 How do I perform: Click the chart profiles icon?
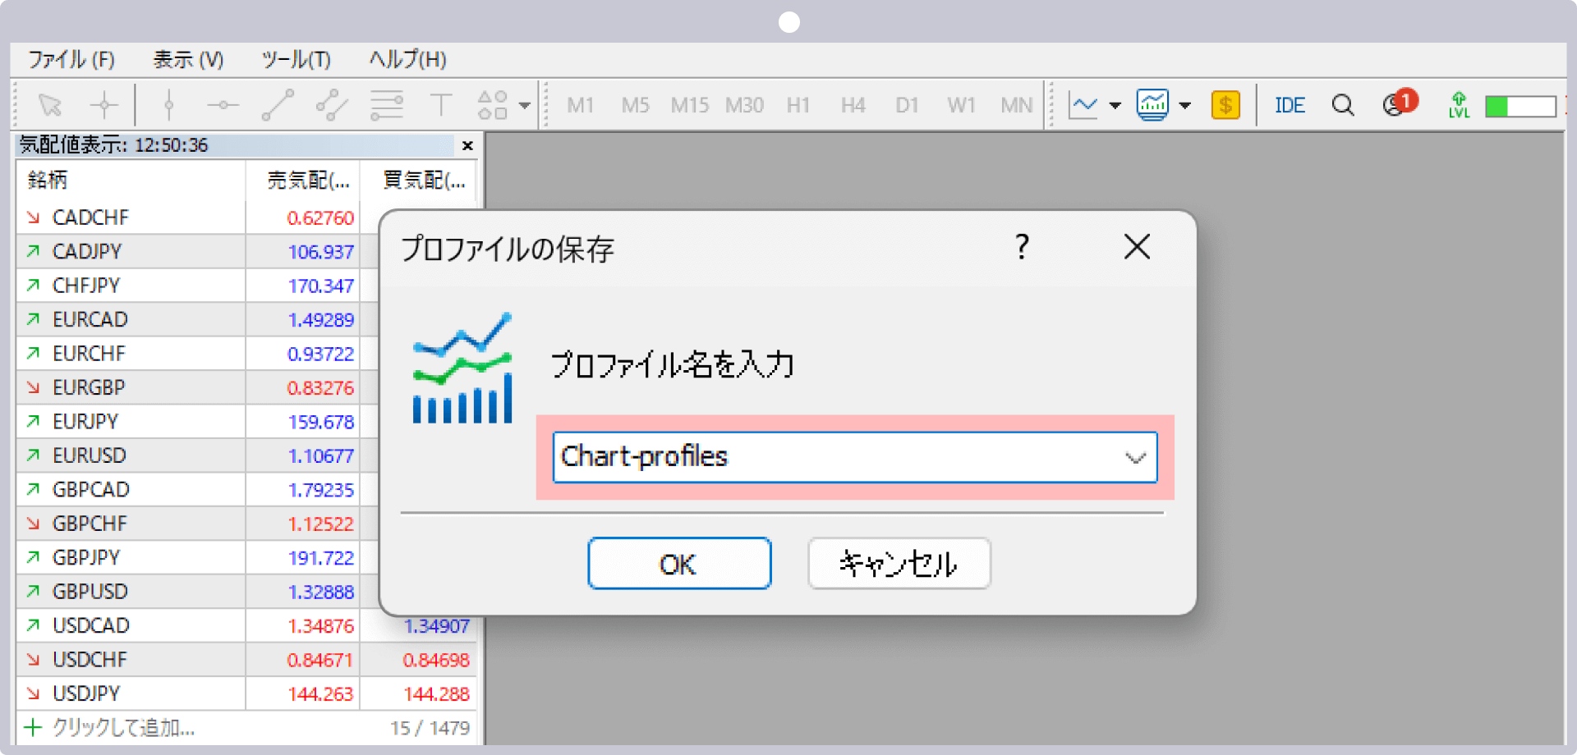tap(1152, 105)
